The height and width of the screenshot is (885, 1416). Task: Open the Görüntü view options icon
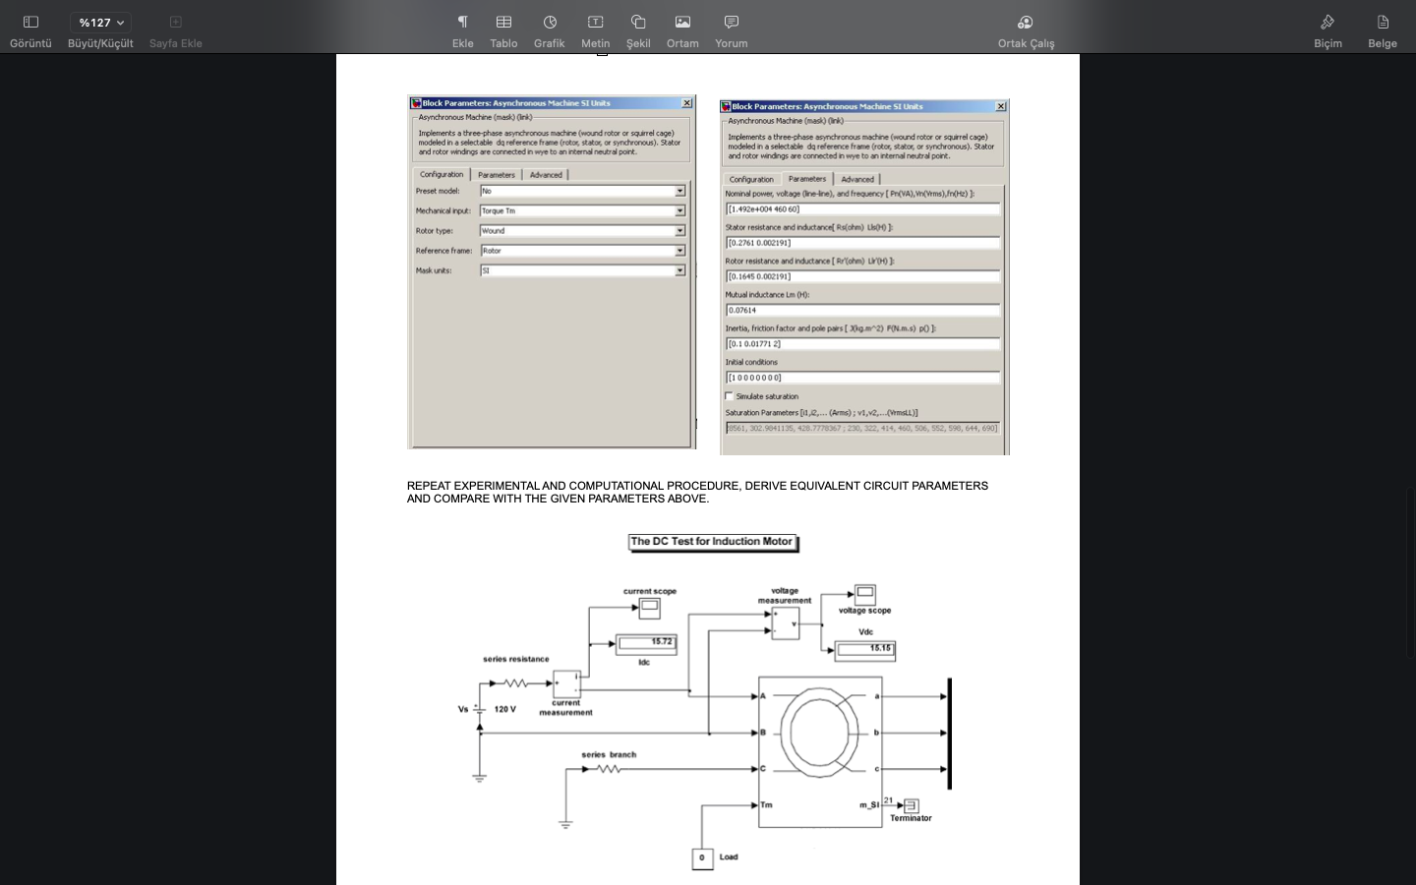point(30,22)
